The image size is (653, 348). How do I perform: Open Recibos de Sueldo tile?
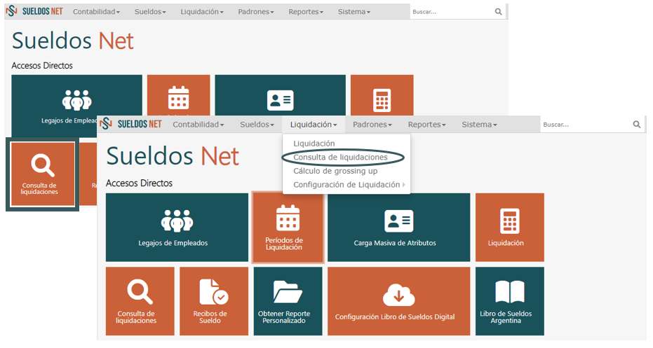click(x=214, y=301)
